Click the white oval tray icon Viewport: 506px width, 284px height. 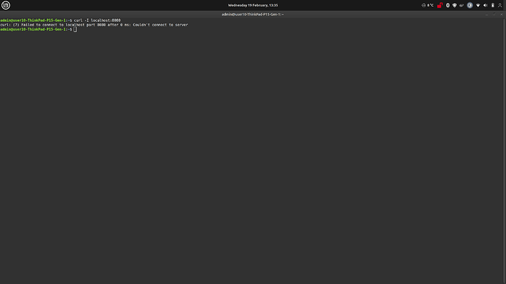[447, 5]
